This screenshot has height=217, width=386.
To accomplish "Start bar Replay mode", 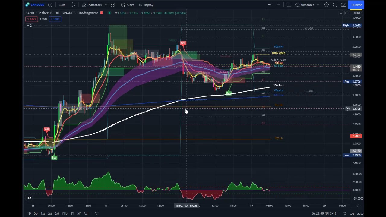I will [146, 5].
